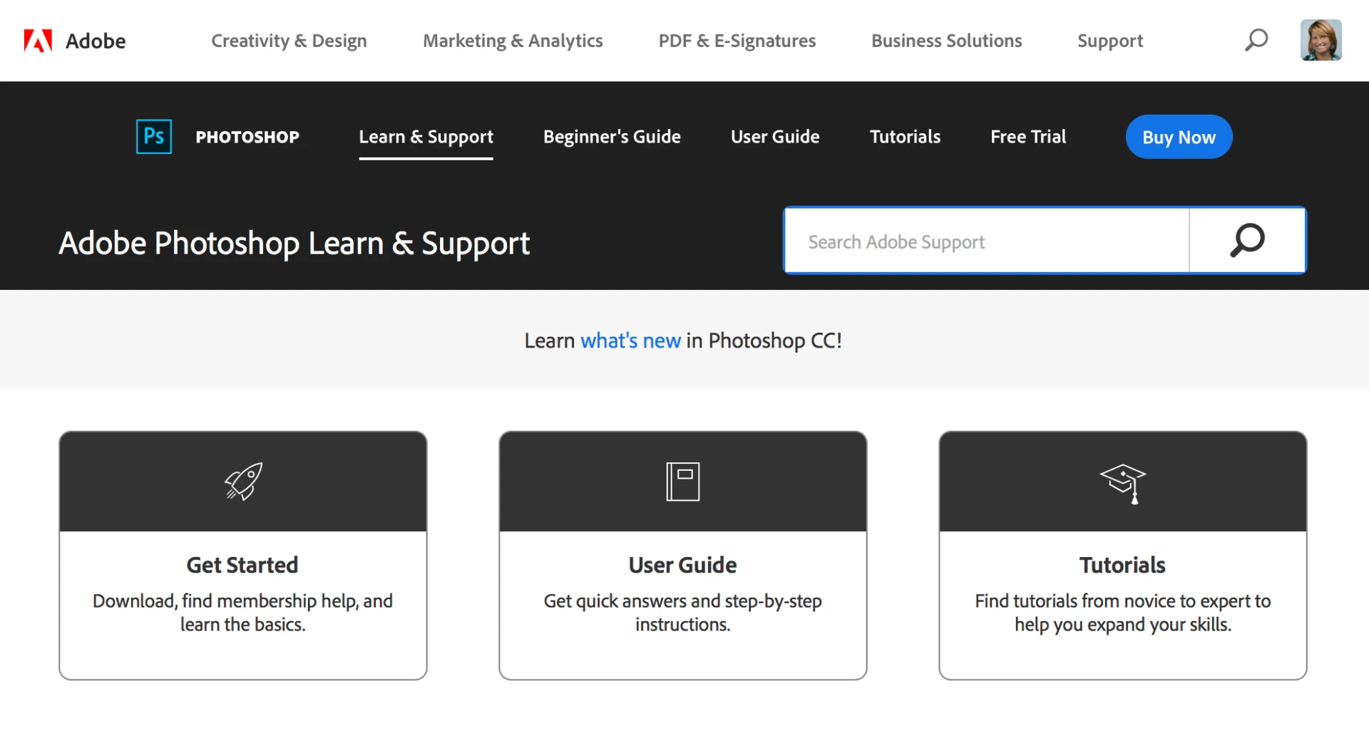Click the PHOTOSHOP product name link
The width and height of the screenshot is (1369, 733).
point(247,137)
